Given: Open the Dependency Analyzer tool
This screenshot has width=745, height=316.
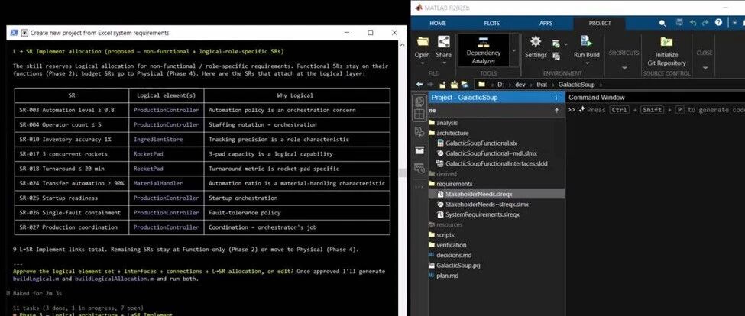Looking at the screenshot, I should (x=483, y=50).
